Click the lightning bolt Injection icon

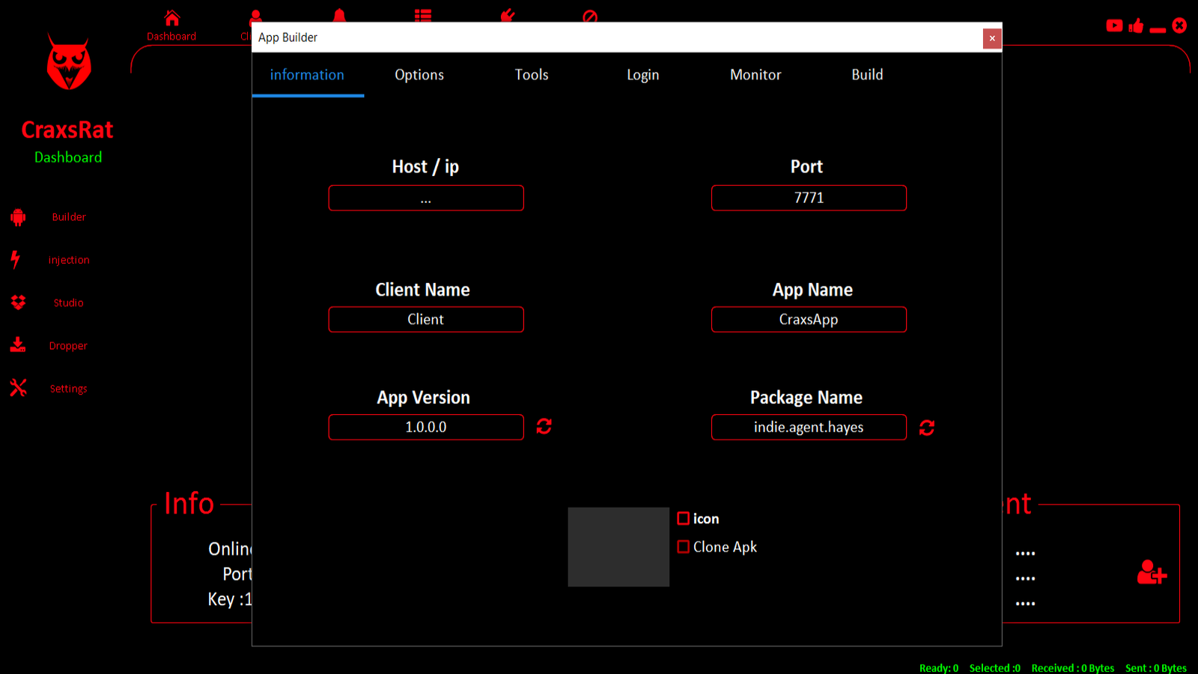(15, 259)
